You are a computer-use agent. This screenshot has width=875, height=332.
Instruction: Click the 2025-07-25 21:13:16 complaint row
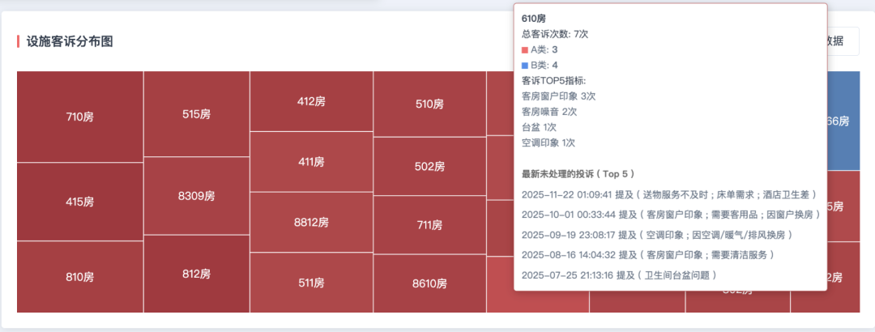619,275
